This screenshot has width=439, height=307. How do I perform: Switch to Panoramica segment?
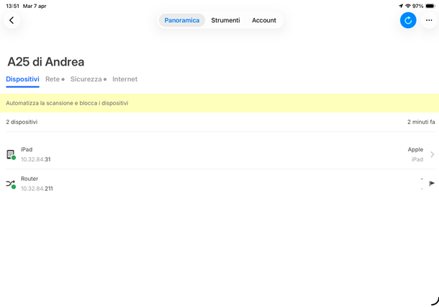point(181,20)
